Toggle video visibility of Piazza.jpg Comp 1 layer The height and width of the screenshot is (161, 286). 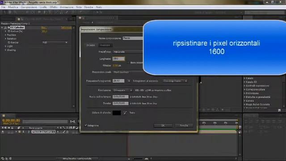click(x=3, y=131)
